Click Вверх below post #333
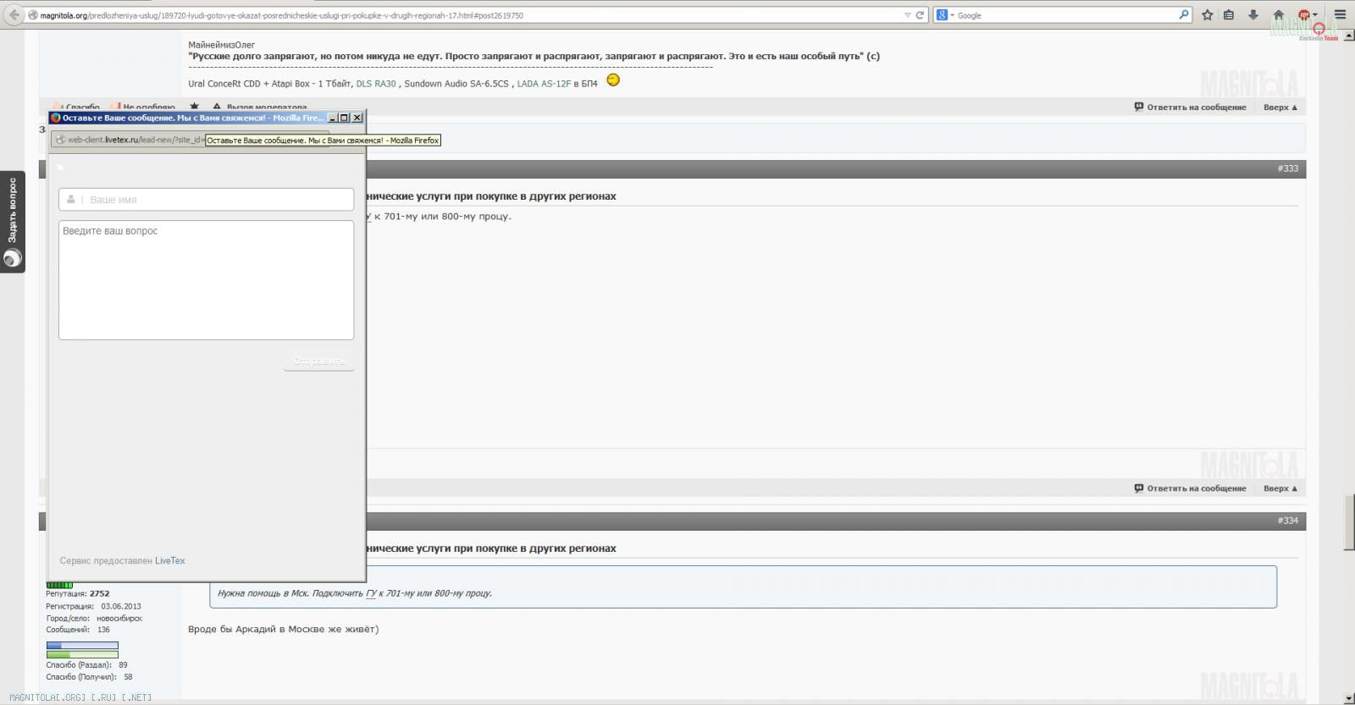 coord(1280,488)
